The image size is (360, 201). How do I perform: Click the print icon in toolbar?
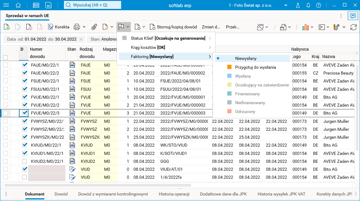coord(77,27)
